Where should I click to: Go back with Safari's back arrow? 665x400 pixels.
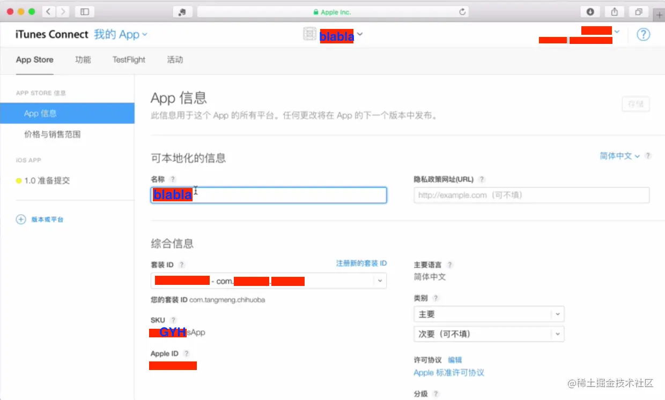click(x=48, y=11)
